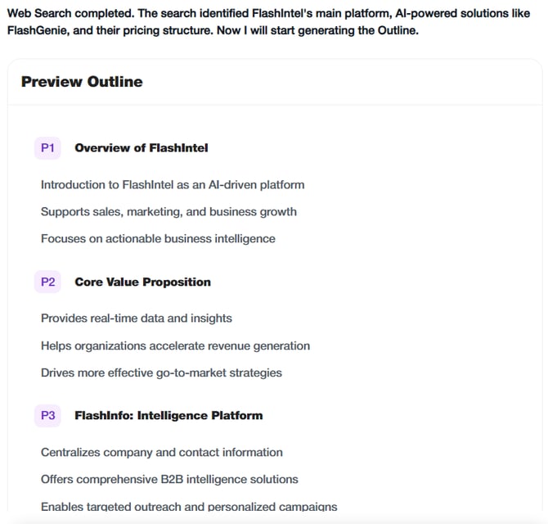Click the P2 page badge
Image resolution: width=548 pixels, height=524 pixels.
click(x=47, y=282)
